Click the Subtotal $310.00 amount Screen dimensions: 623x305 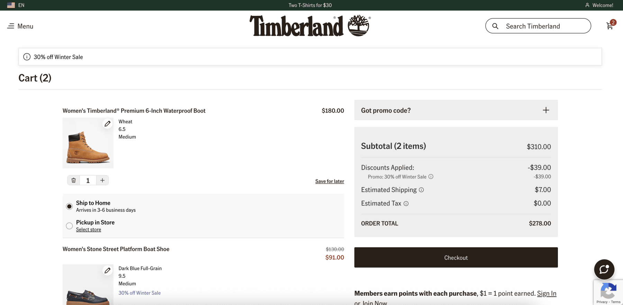click(539, 147)
